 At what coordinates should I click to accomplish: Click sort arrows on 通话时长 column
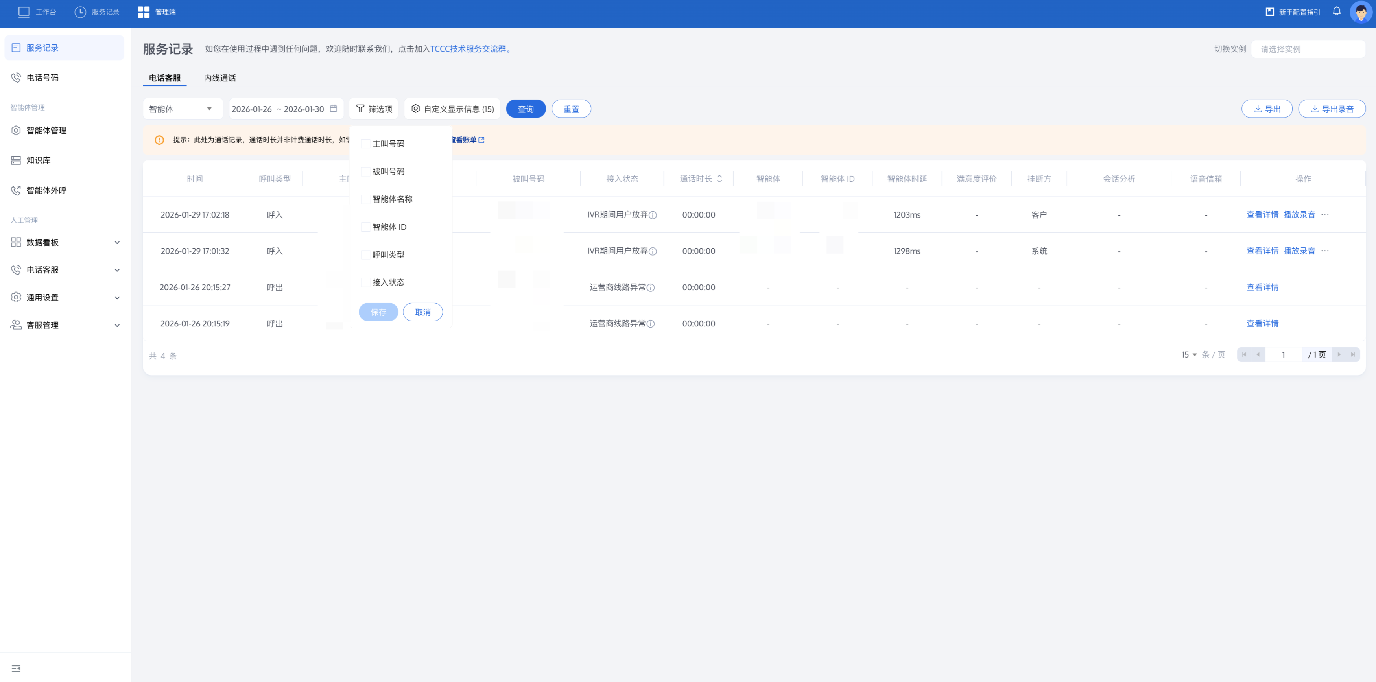click(x=719, y=179)
